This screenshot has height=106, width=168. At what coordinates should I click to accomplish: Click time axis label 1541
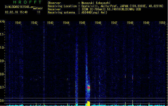18,23
